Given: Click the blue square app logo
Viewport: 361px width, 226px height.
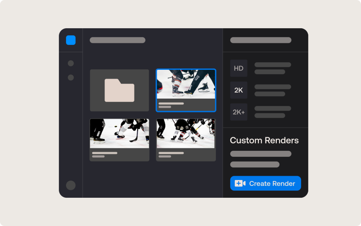Looking at the screenshot, I should click(x=71, y=40).
